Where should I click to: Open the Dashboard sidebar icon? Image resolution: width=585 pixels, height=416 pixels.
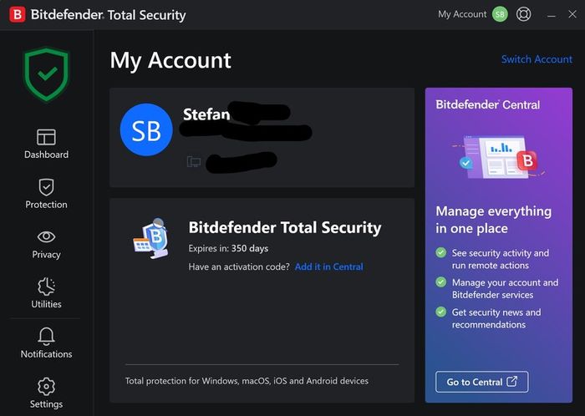[x=46, y=137]
